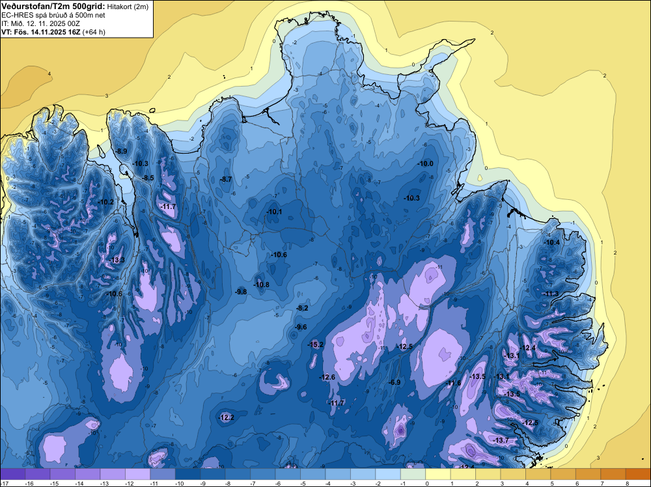
Task: Click the -15.2 temperature label
Action: 316,344
